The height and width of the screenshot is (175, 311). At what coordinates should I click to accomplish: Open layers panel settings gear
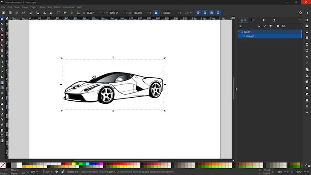278,26
